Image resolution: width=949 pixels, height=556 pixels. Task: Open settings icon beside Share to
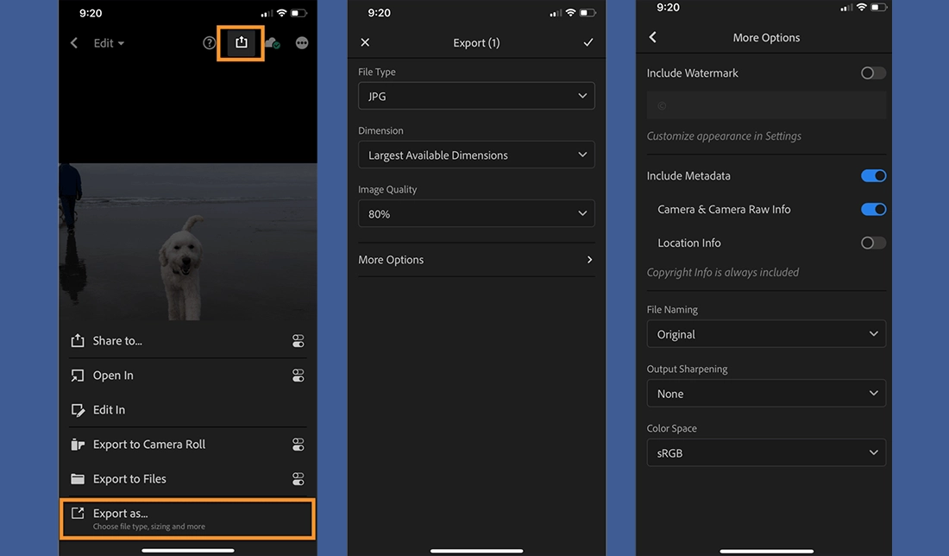pyautogui.click(x=299, y=341)
